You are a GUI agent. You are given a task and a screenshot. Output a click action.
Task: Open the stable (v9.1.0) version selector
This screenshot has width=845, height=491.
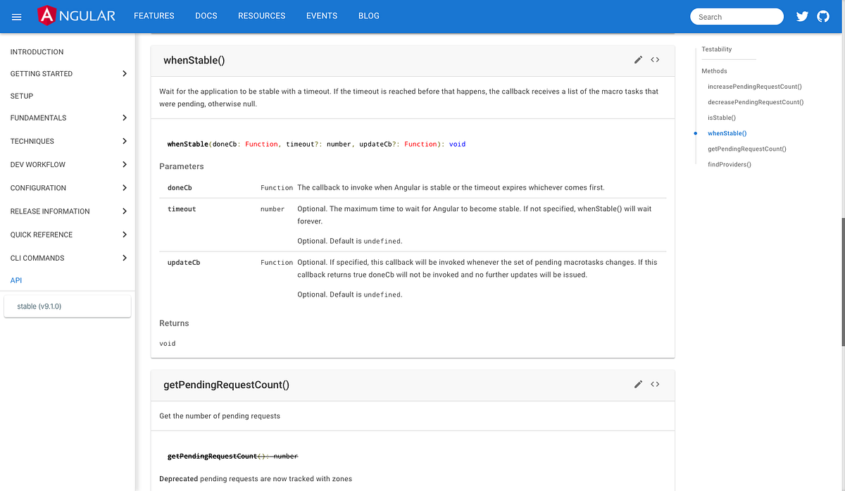coord(67,306)
